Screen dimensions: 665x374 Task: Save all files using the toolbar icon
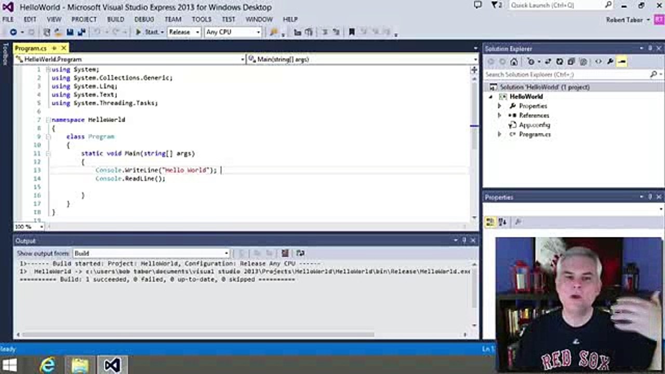click(81, 32)
